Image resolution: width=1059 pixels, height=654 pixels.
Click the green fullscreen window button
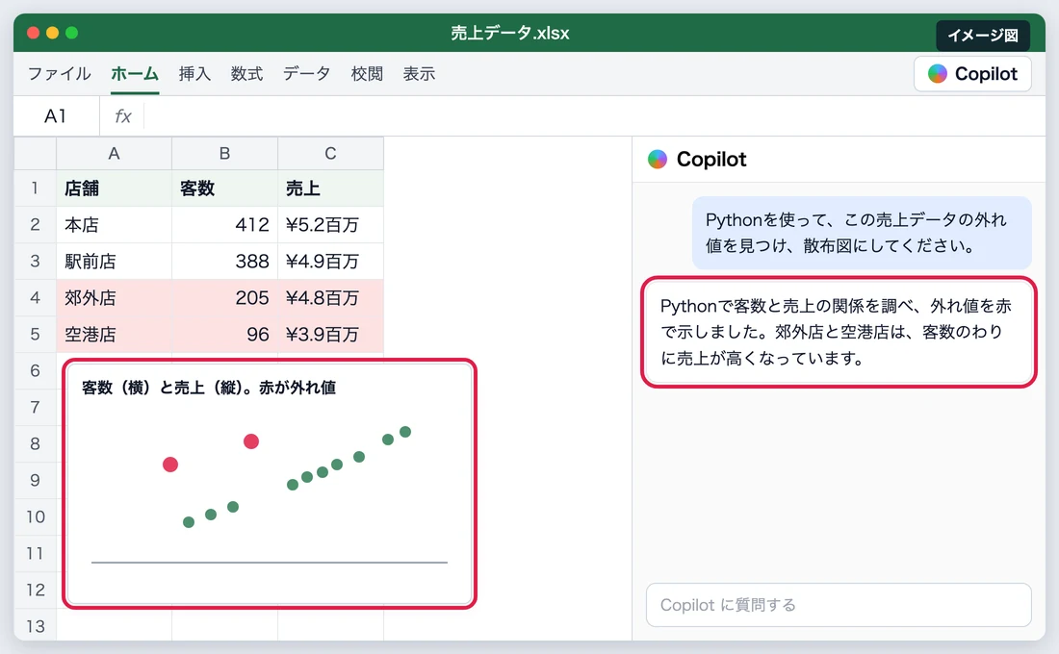pyautogui.click(x=71, y=33)
